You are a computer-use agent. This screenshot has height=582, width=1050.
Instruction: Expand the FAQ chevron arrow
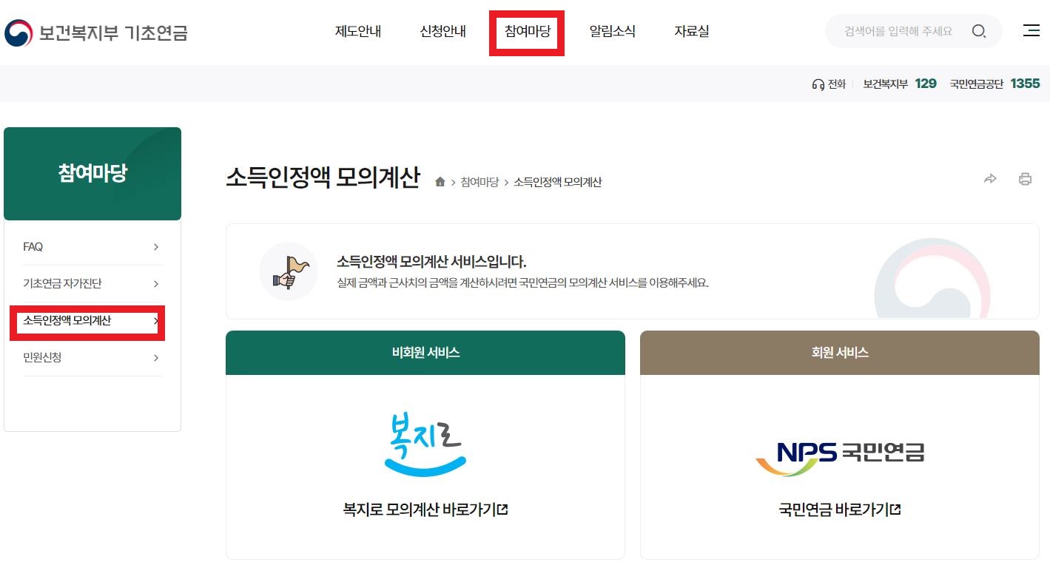point(156,247)
